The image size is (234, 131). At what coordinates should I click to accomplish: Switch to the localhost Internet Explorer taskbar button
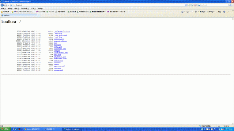72,129
